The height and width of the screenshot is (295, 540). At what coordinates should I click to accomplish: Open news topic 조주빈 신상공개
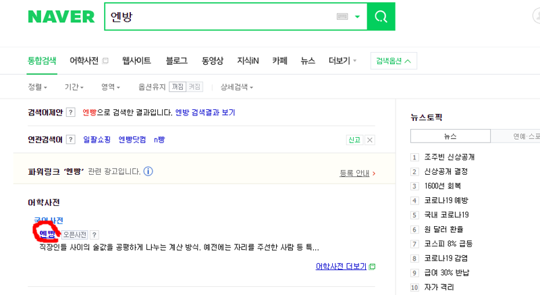[449, 157]
